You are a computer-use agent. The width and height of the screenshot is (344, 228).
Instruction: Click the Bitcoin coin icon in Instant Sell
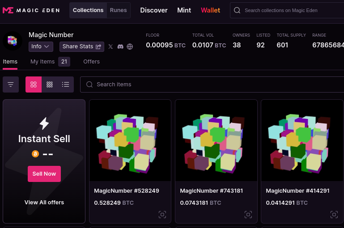pos(35,154)
